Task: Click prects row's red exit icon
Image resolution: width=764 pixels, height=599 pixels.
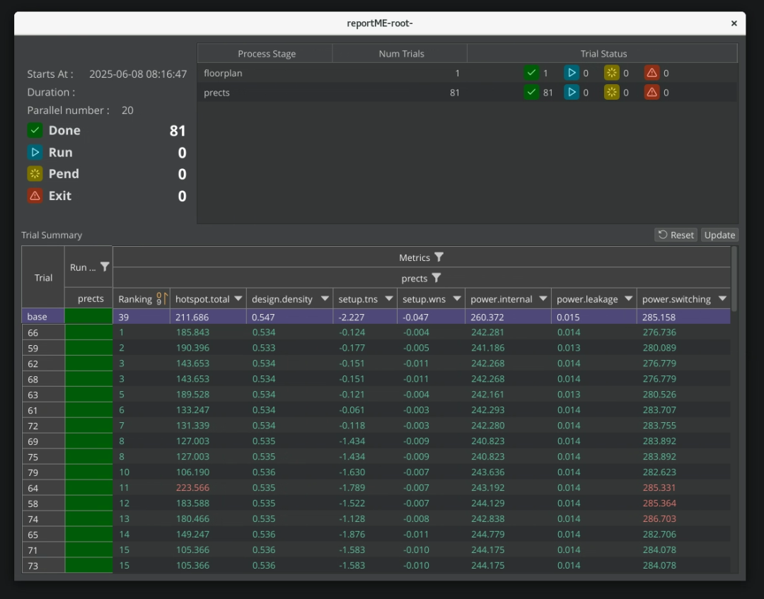Action: [x=652, y=93]
